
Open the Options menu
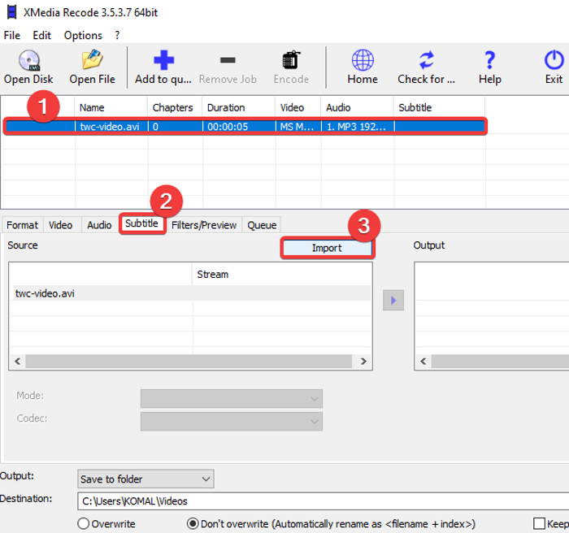(x=83, y=36)
